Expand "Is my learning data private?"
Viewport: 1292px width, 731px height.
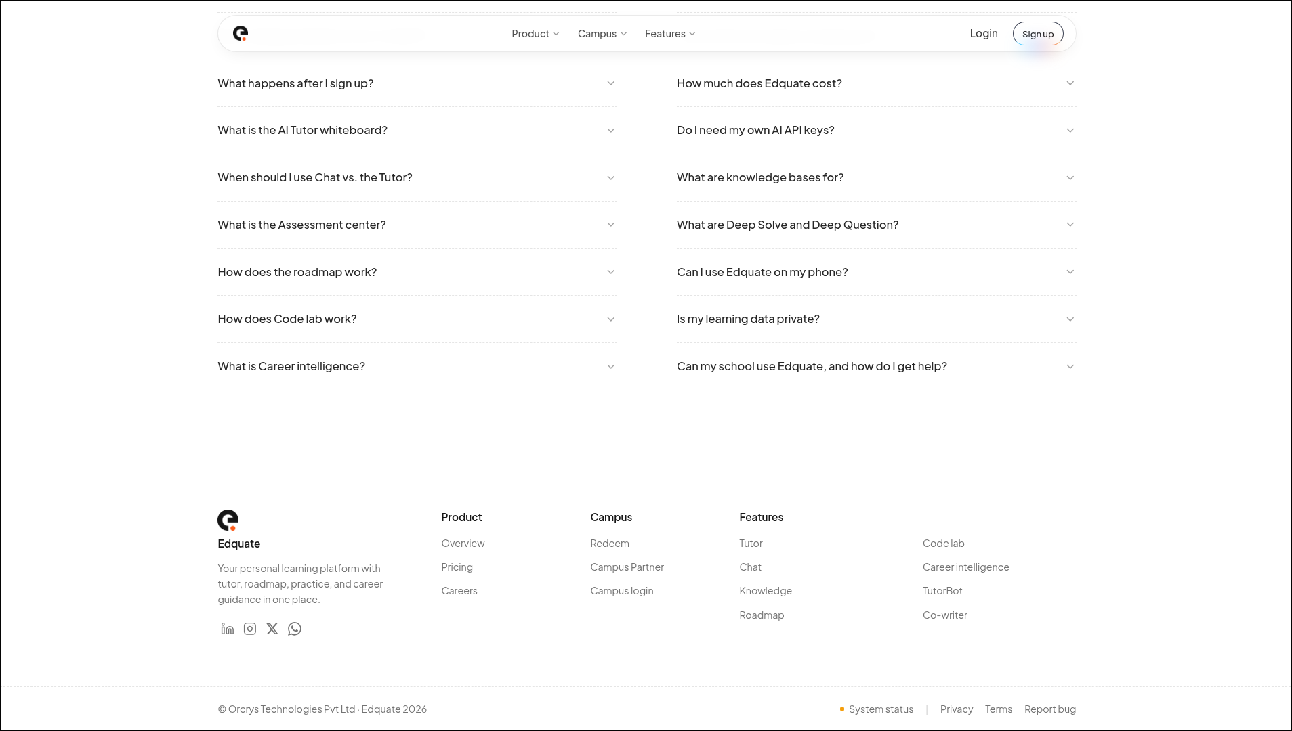click(877, 319)
